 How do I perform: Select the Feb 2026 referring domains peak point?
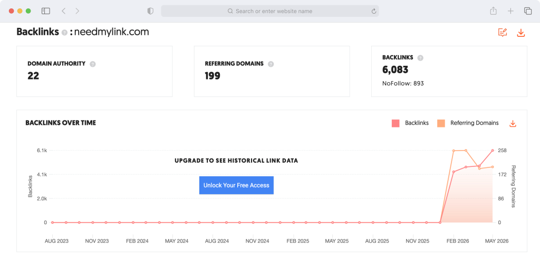(454, 151)
